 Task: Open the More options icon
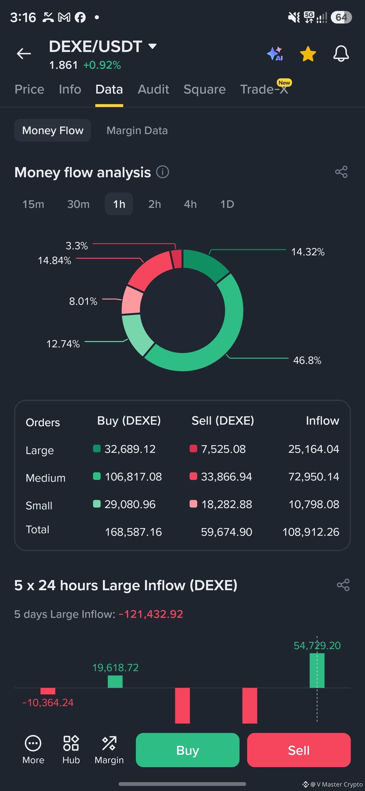coord(33,749)
